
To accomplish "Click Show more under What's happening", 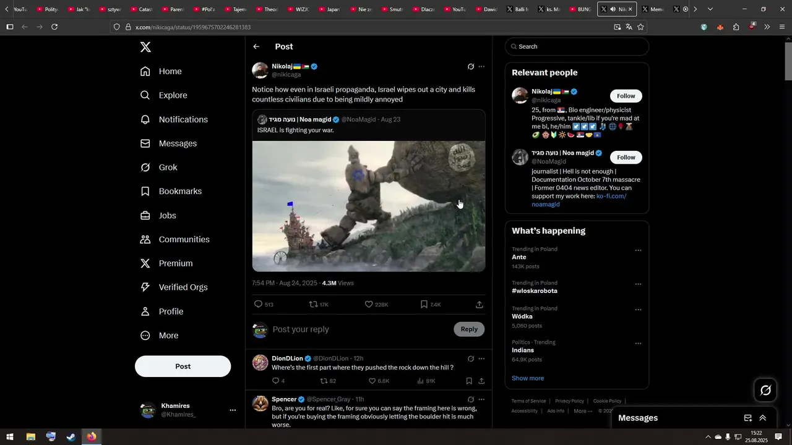I will click(528, 378).
